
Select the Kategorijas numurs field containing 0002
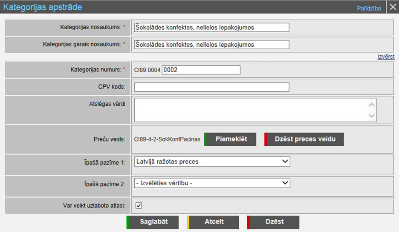coord(201,70)
